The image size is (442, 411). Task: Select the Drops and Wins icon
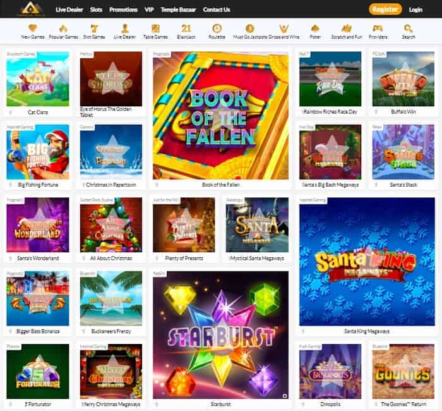click(284, 28)
